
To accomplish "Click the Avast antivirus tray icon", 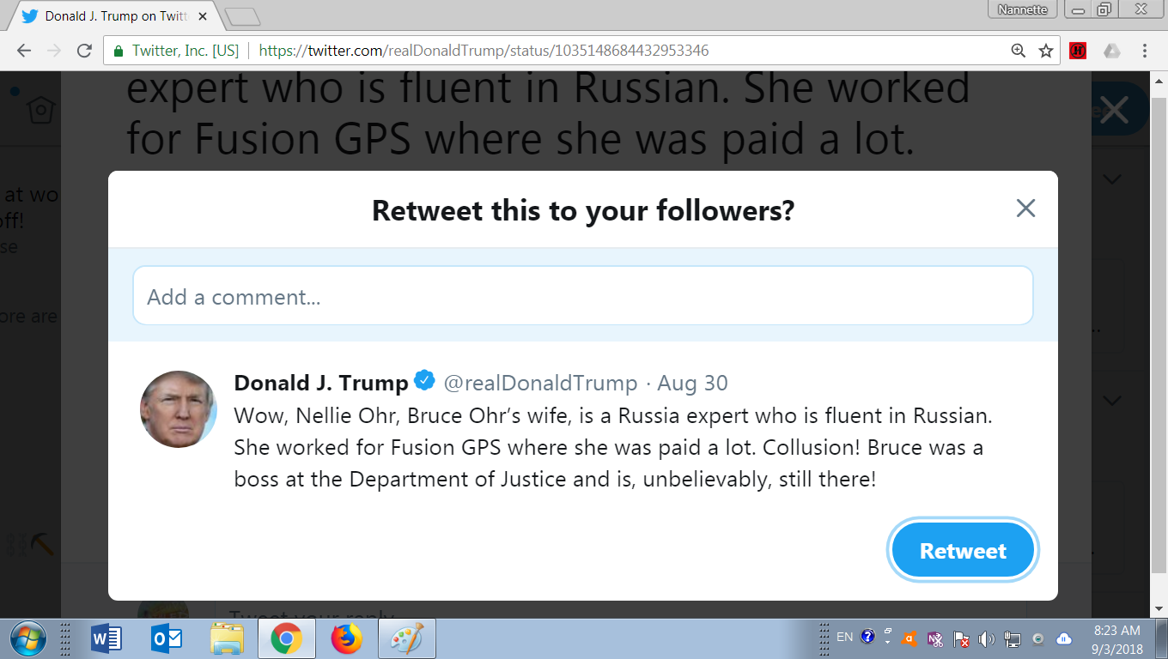I will click(909, 638).
